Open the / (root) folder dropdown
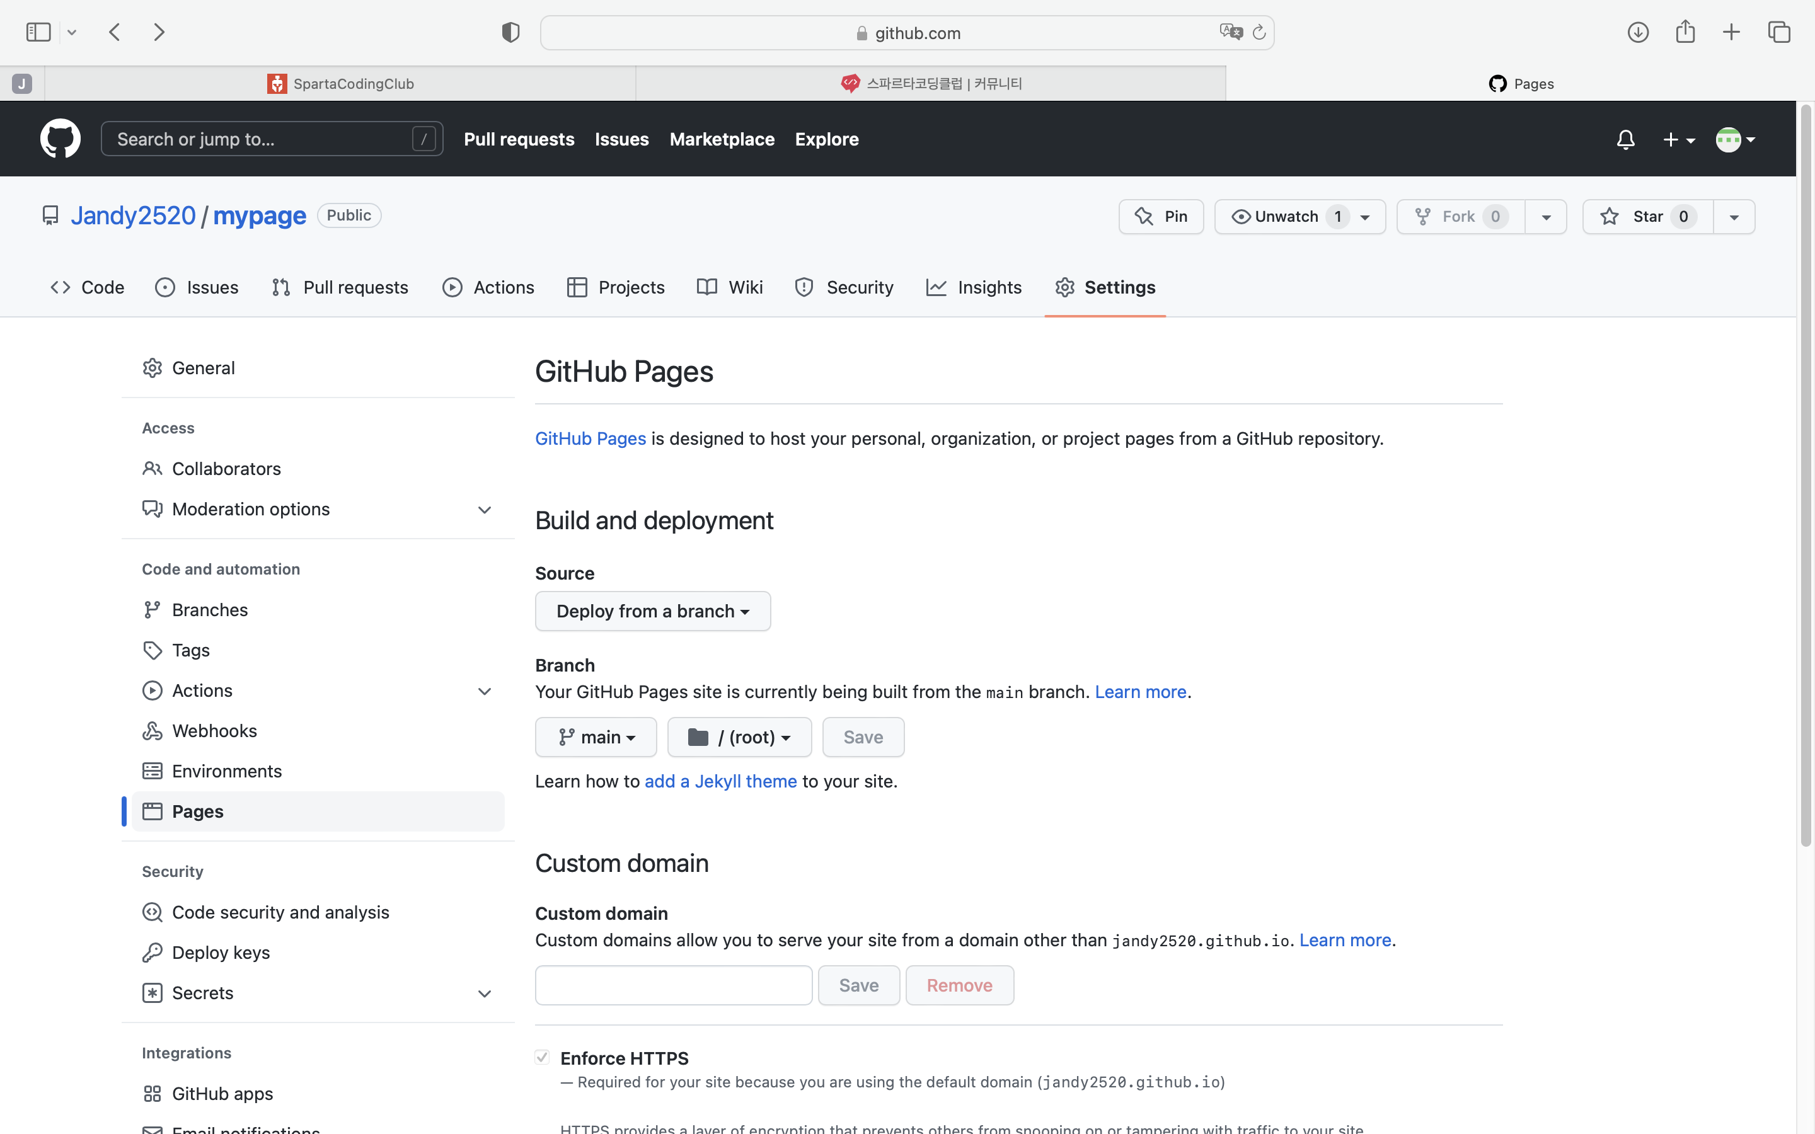The height and width of the screenshot is (1134, 1815). [x=739, y=737]
